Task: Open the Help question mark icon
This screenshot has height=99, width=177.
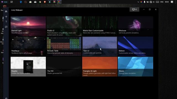Action: click(6, 22)
